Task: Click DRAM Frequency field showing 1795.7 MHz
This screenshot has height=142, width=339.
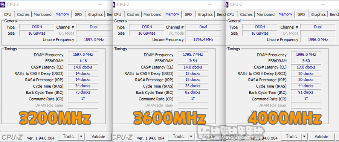Action: tap(193, 55)
